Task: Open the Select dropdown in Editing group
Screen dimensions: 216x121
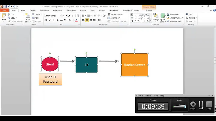Action: coord(190,21)
